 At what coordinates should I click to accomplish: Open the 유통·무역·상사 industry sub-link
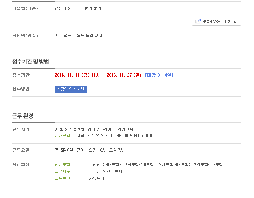pyautogui.click(x=89, y=36)
